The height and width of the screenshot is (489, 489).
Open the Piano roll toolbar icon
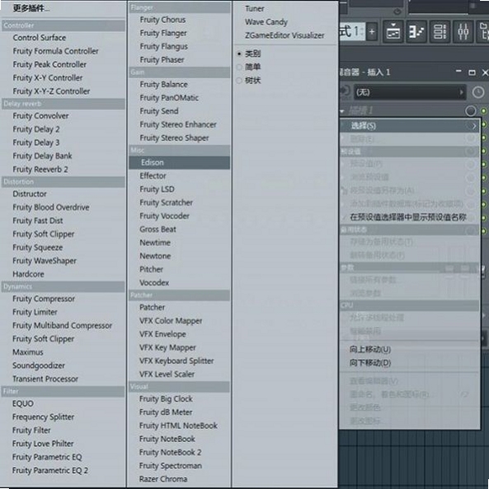pyautogui.click(x=416, y=31)
